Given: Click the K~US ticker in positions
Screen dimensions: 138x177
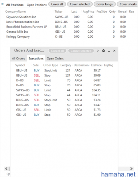Looking at the screenshot, I should pos(59,37).
